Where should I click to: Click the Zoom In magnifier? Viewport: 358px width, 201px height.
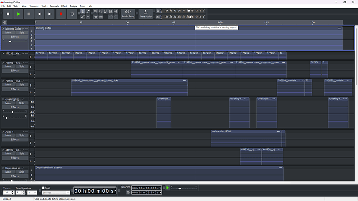point(95,11)
